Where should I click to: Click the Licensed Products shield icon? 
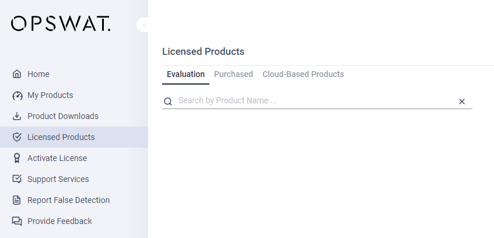tap(17, 137)
